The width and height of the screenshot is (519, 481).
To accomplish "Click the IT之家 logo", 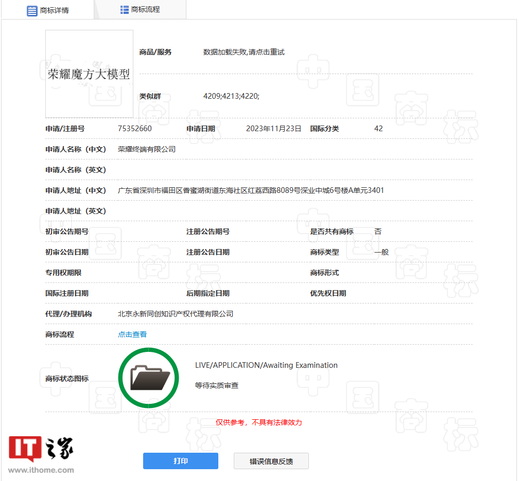I will pyautogui.click(x=41, y=449).
